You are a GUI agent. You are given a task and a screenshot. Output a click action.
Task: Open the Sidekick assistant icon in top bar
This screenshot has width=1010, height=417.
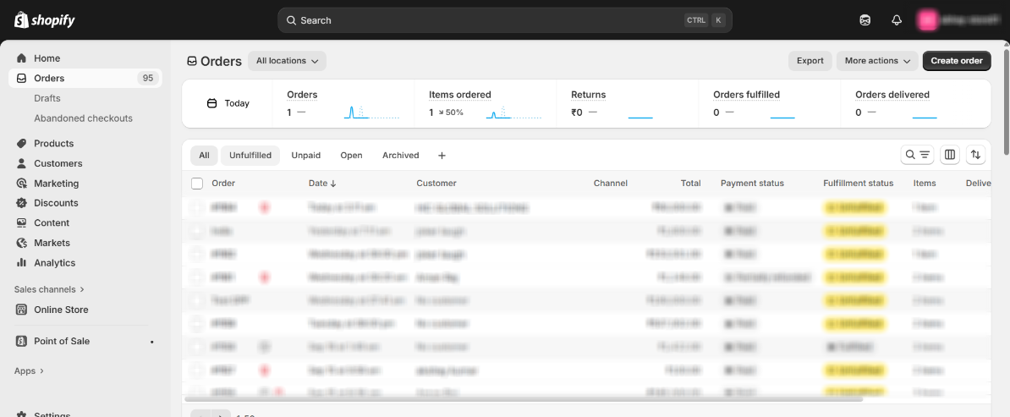click(x=865, y=20)
